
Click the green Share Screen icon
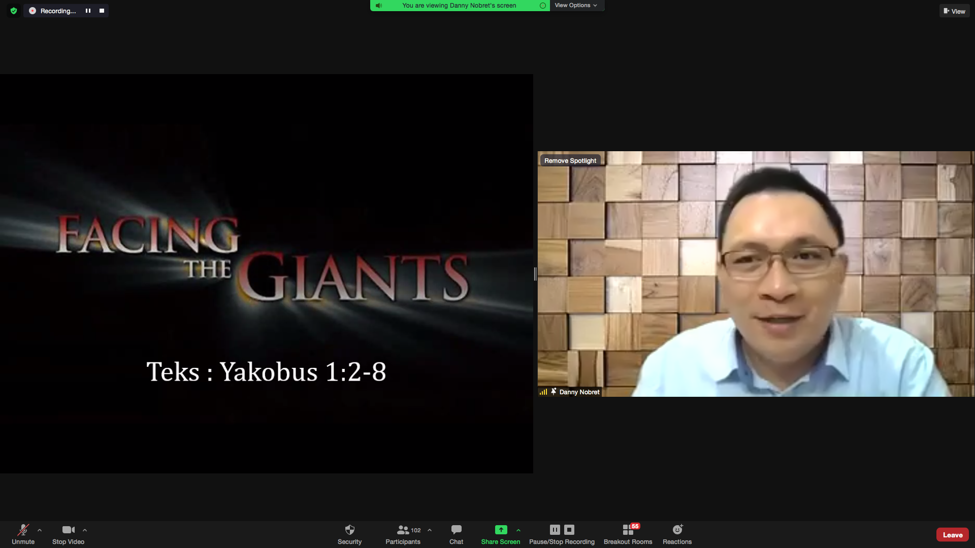501,530
